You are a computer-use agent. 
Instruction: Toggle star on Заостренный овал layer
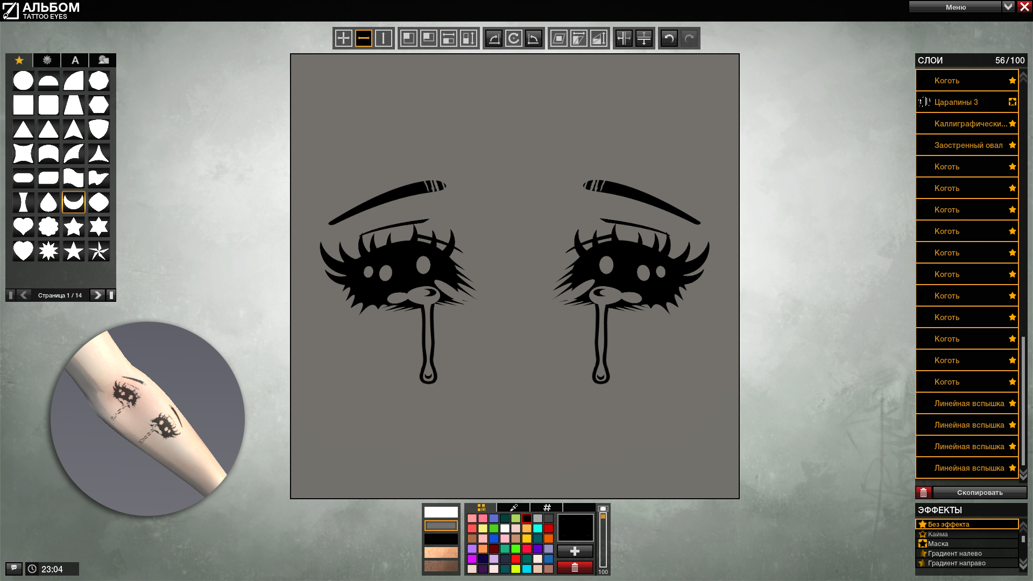[1012, 145]
